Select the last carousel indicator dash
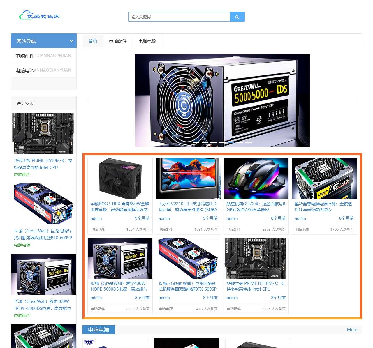 [x=248, y=142]
